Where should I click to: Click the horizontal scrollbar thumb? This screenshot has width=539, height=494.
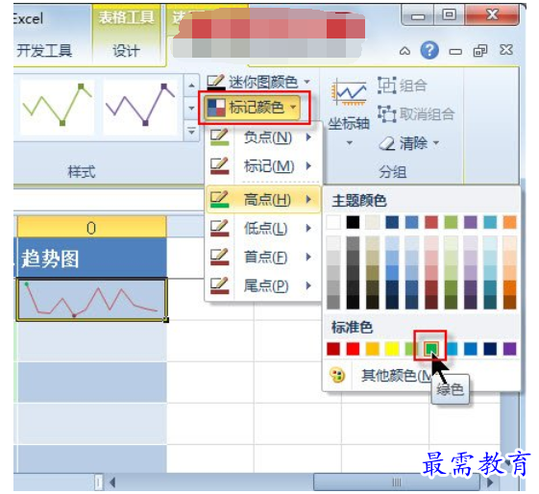pyautogui.click(x=397, y=482)
